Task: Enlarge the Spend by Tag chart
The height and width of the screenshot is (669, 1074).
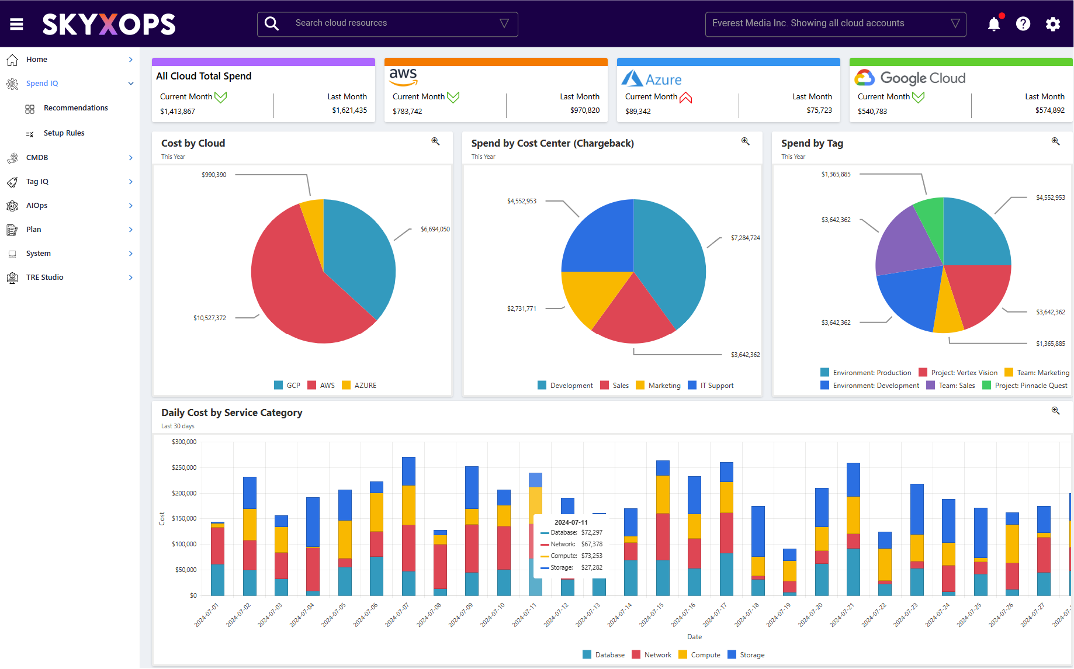Action: (1055, 141)
